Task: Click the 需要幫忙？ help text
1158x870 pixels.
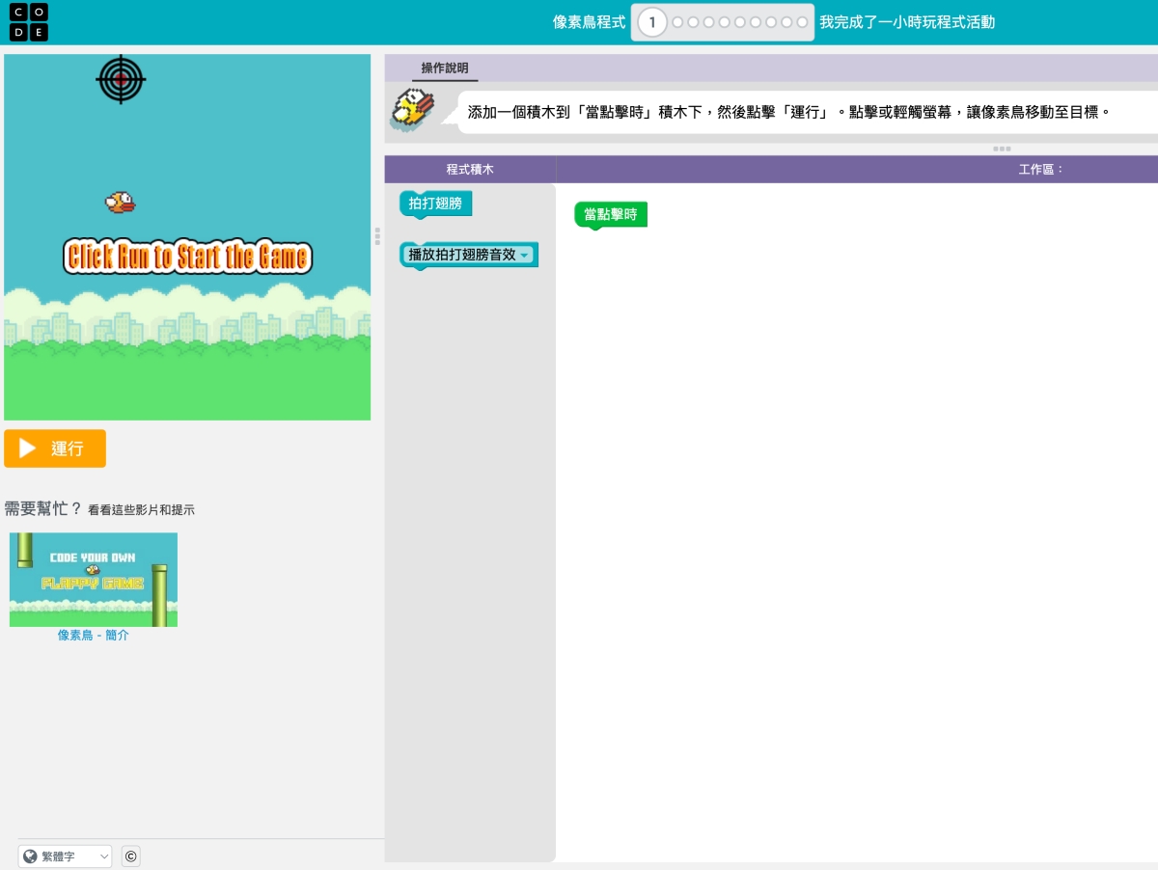Action: [43, 508]
